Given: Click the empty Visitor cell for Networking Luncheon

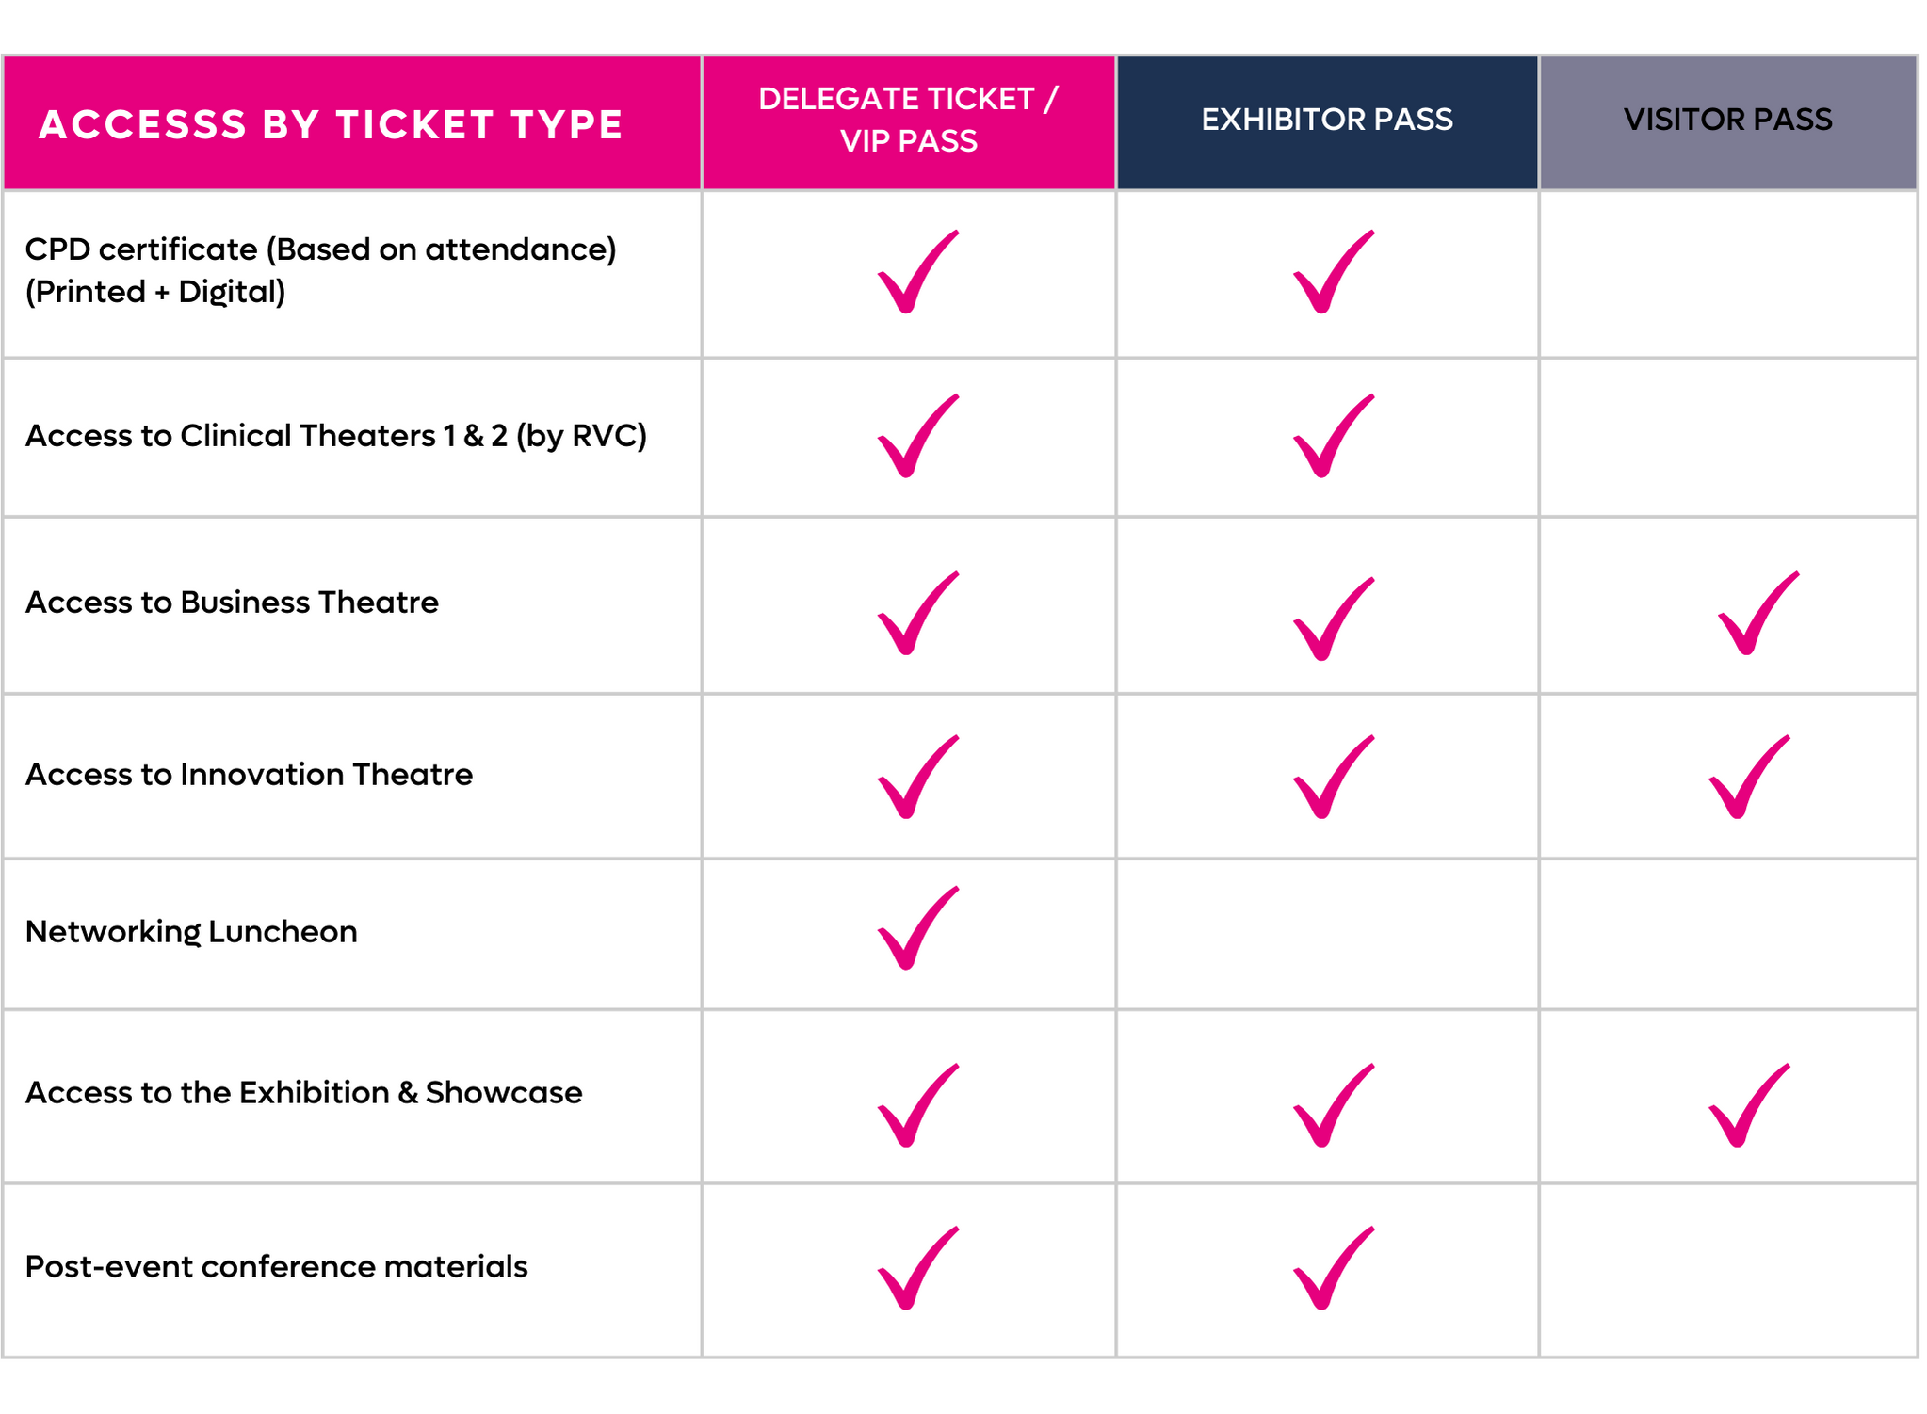Looking at the screenshot, I should tap(1728, 934).
